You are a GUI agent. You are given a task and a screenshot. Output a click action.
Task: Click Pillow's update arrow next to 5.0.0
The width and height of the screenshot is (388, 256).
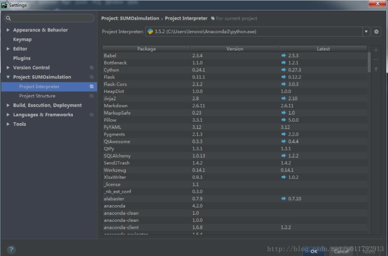pos(283,120)
